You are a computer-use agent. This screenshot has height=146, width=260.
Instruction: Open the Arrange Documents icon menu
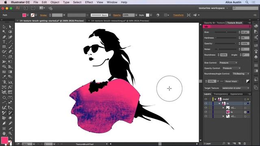click(42, 8)
